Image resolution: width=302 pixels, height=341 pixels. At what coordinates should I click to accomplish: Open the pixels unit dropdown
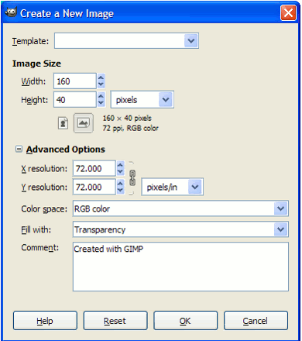point(142,100)
